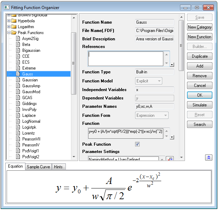Viewport: 218px width, 210px height.
Task: Click the properties panel scroll-up arrow
Action: coord(181,17)
